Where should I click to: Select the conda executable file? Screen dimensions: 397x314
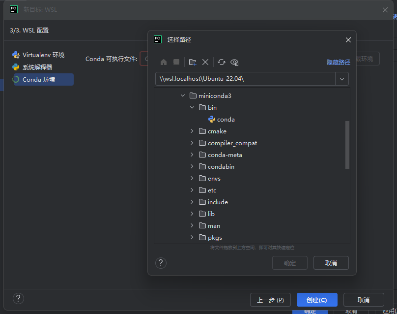click(x=222, y=120)
